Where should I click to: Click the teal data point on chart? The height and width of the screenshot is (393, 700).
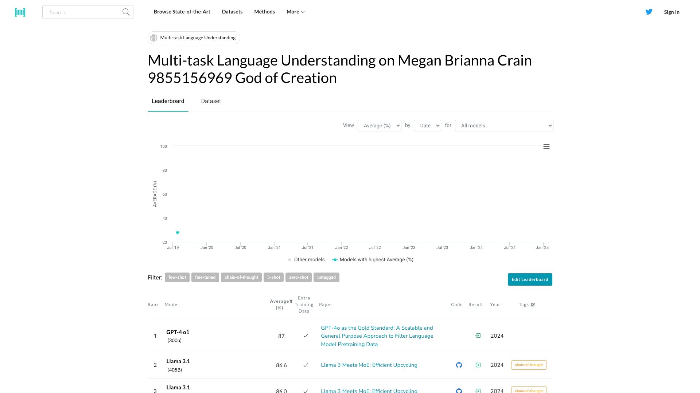point(178,232)
